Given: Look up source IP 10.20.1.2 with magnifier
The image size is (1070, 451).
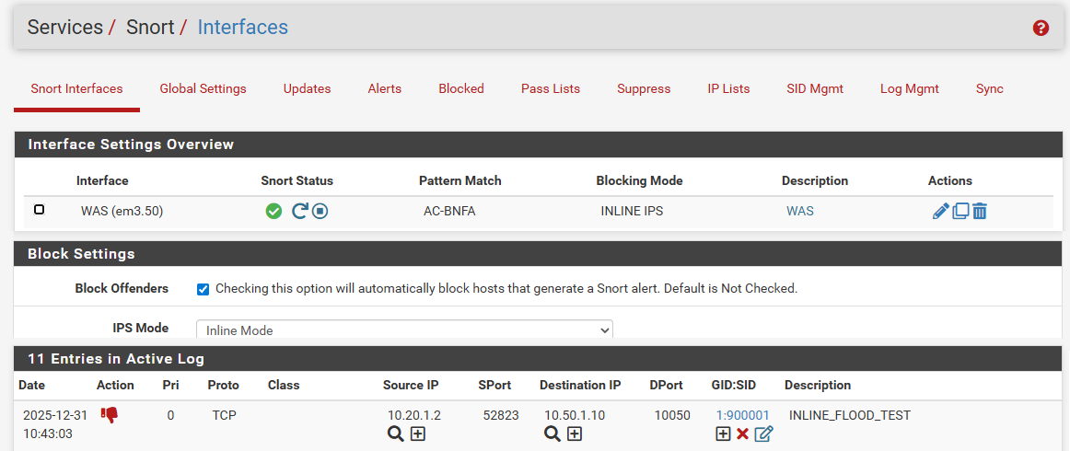Looking at the screenshot, I should (x=395, y=434).
